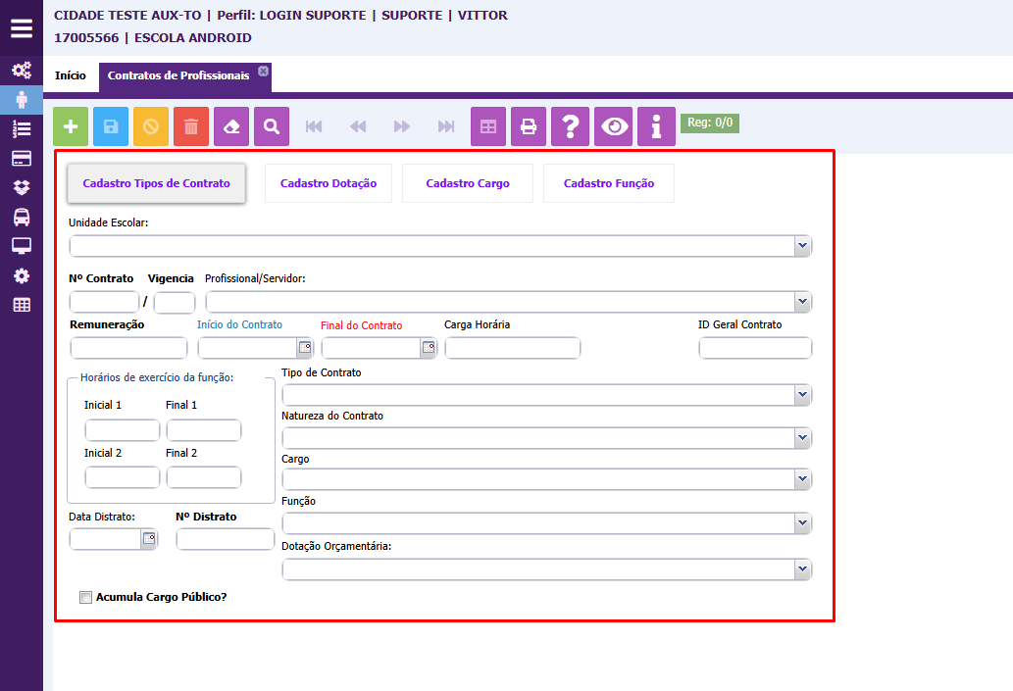Expand the Unidade Escolar dropdown

click(802, 246)
